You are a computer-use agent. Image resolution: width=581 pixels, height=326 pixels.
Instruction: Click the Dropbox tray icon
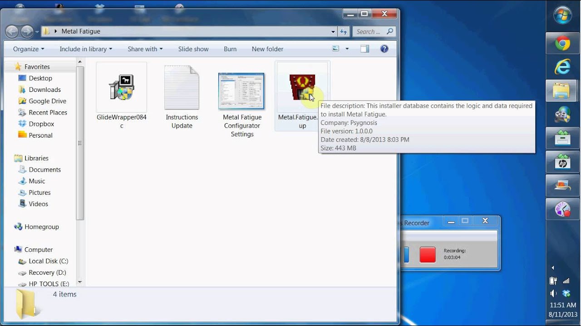566,293
